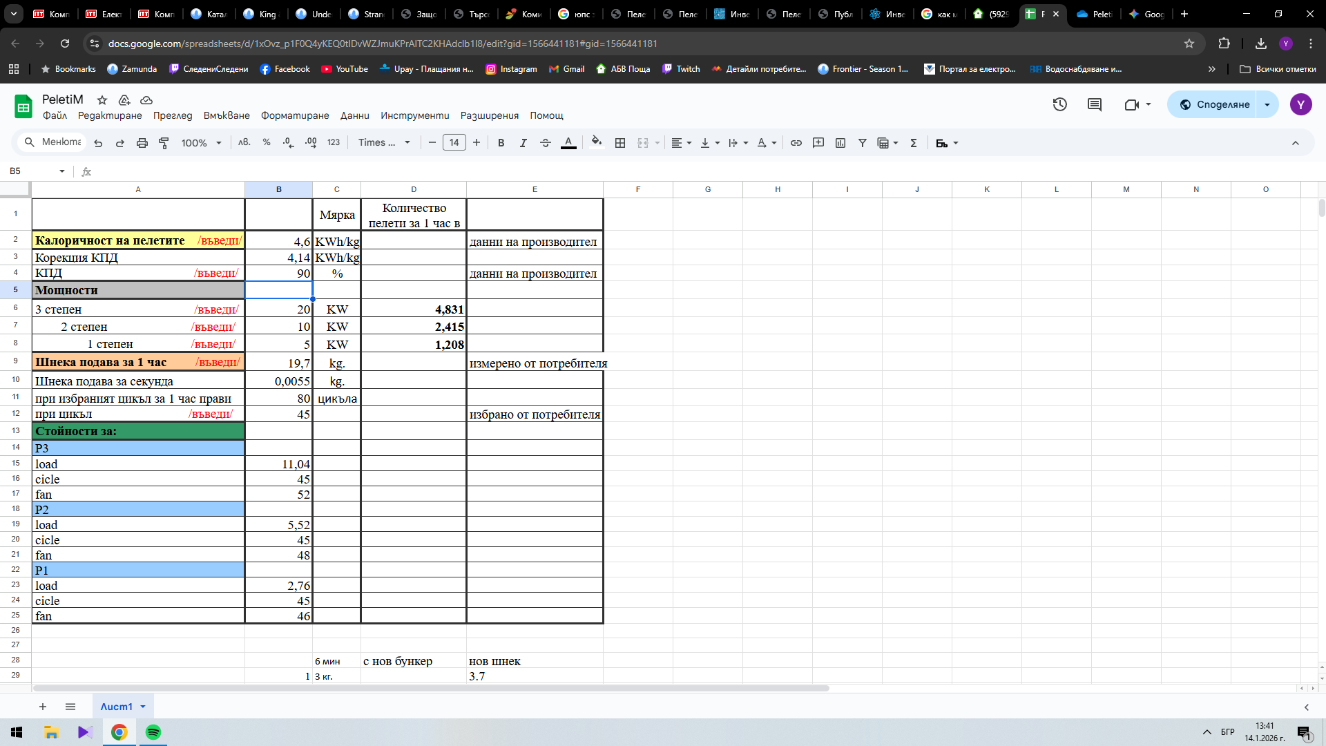Open the functions sigma icon
Viewport: 1326px width, 746px height.
[x=913, y=143]
